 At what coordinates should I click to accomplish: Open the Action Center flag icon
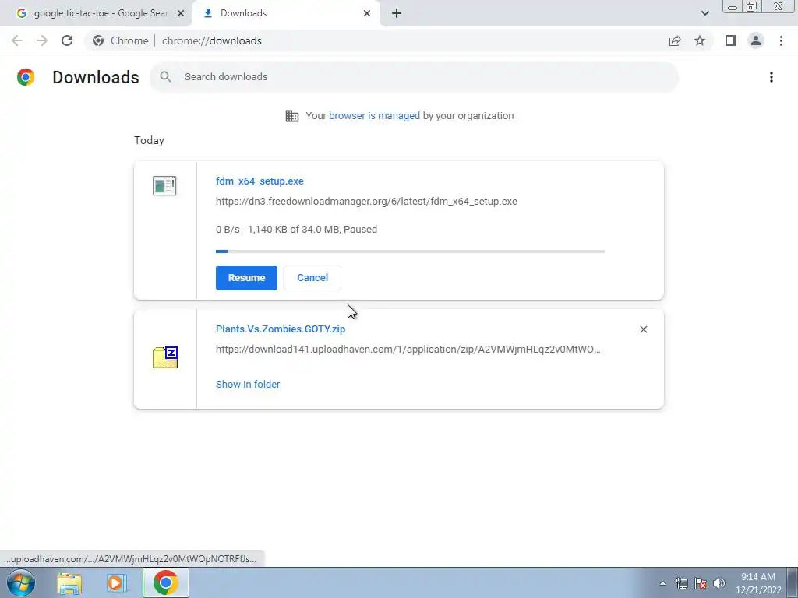pyautogui.click(x=701, y=583)
